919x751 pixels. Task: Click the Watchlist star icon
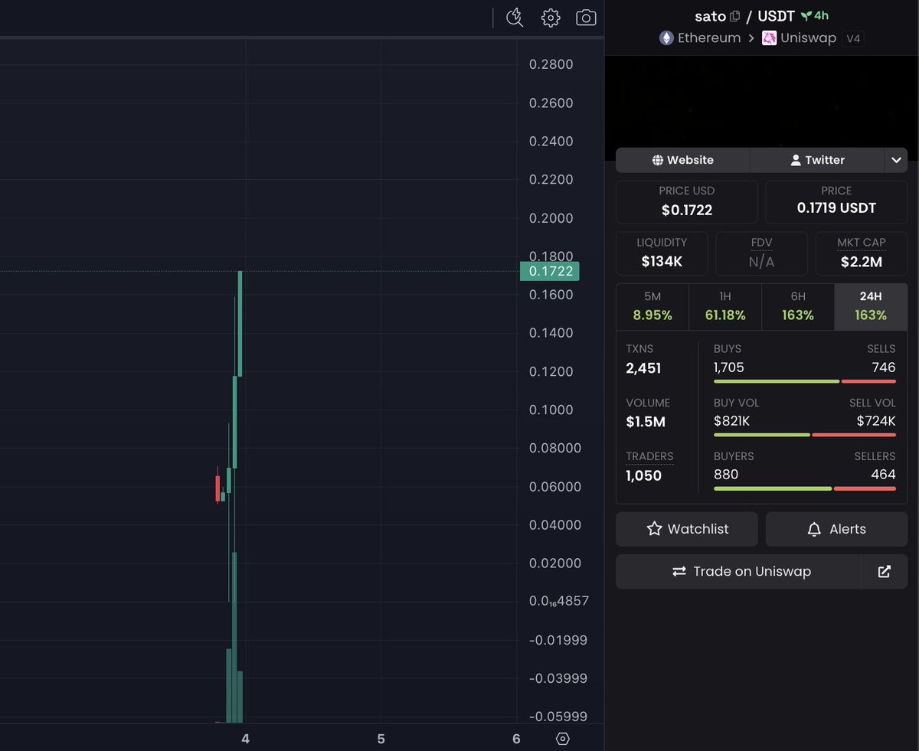pyautogui.click(x=654, y=529)
